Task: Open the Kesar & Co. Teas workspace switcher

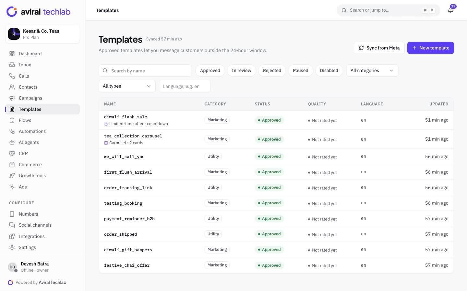Action: pos(43,34)
